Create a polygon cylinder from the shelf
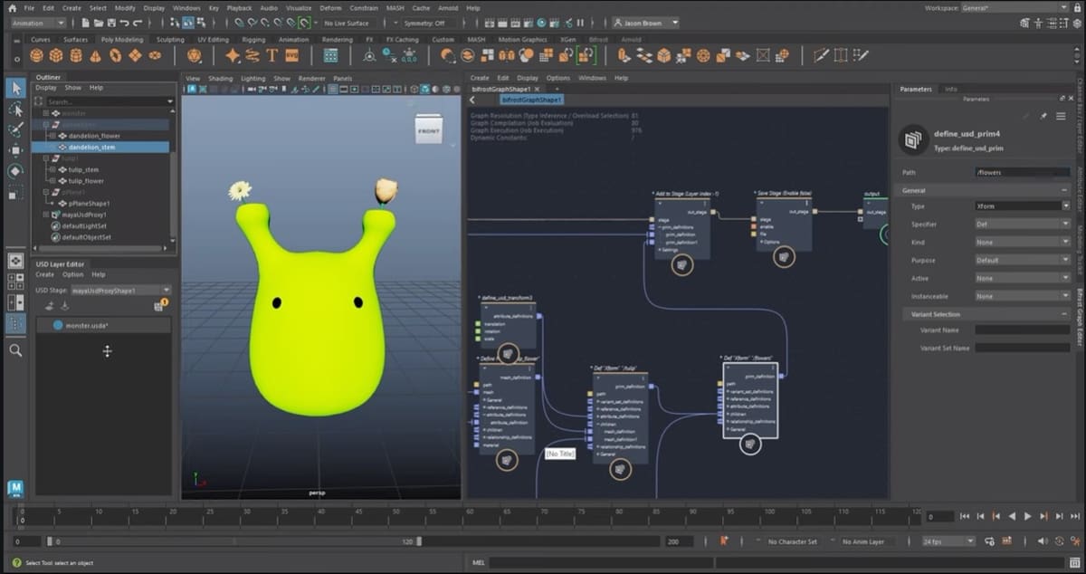Viewport: 1086px width, 574px height. [x=77, y=55]
